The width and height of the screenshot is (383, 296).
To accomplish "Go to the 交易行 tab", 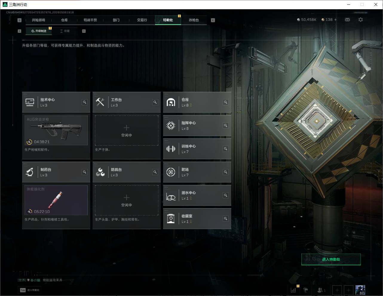I will [x=142, y=20].
